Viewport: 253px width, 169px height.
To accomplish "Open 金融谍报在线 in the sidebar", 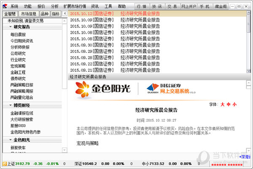I will pyautogui.click(x=22, y=113).
